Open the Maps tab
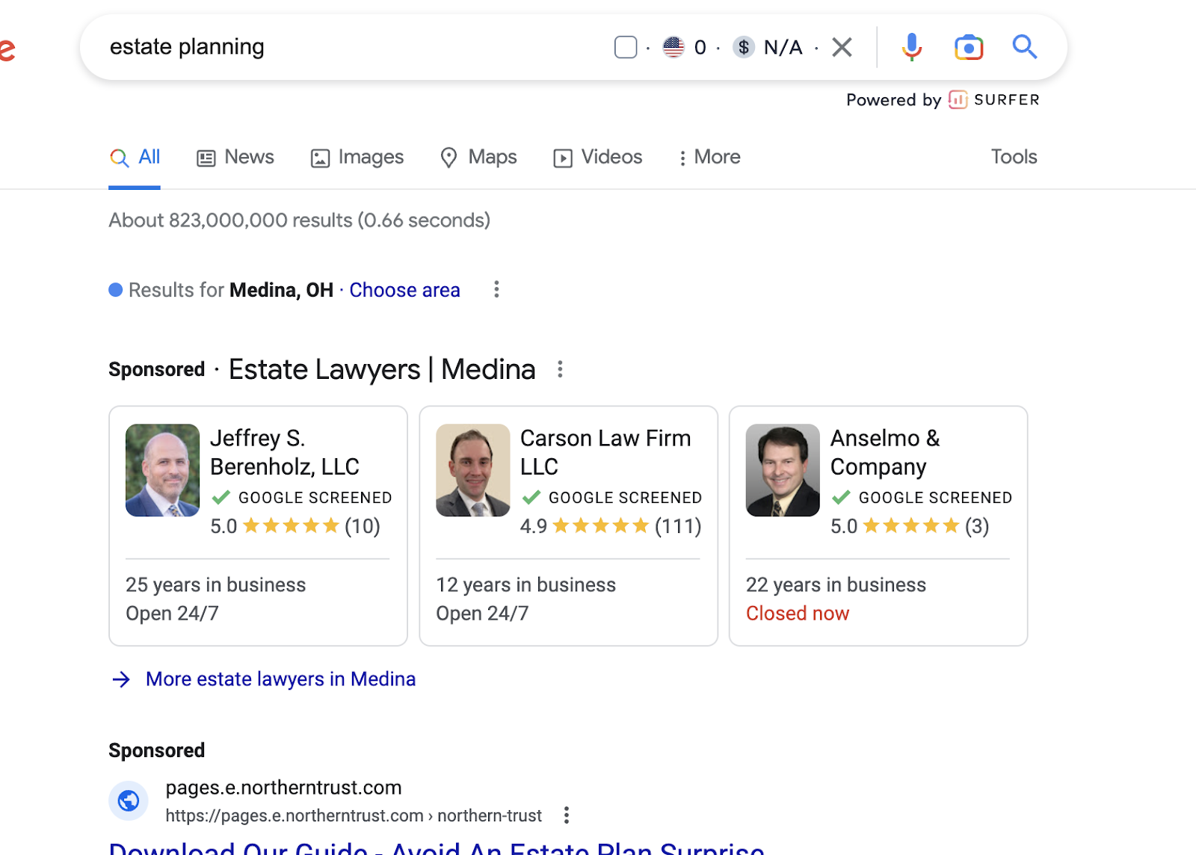The height and width of the screenshot is (855, 1196). point(478,157)
